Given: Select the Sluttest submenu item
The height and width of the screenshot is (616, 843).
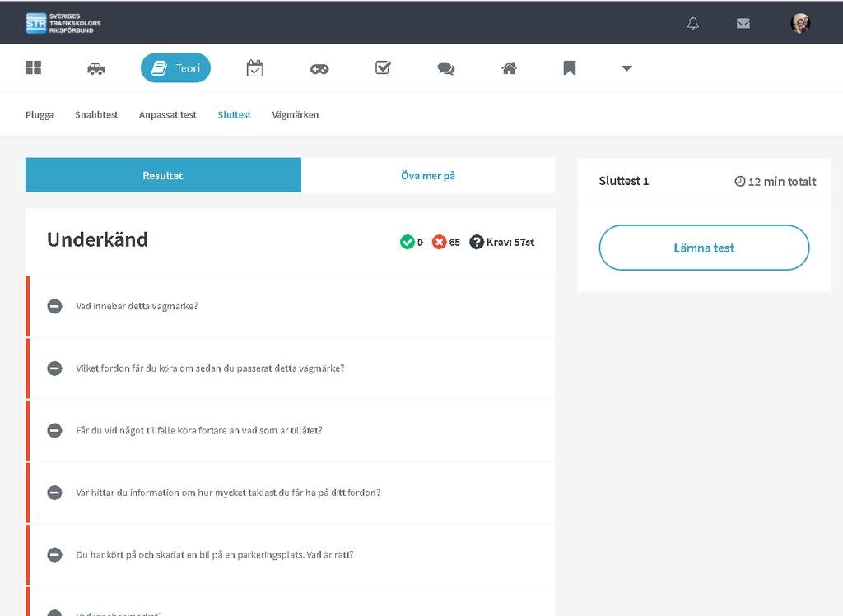Looking at the screenshot, I should pos(235,115).
